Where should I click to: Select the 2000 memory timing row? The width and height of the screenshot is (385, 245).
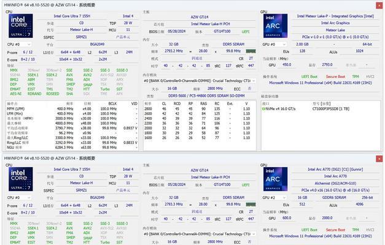click(200, 128)
